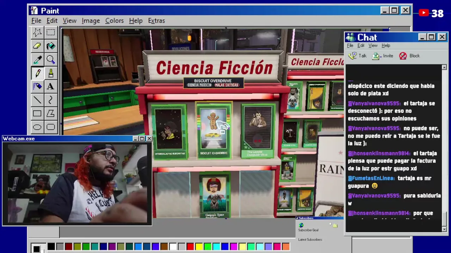Click the Chat window title icon
Image resolution: width=451 pixels, height=253 pixels.
tap(351, 37)
